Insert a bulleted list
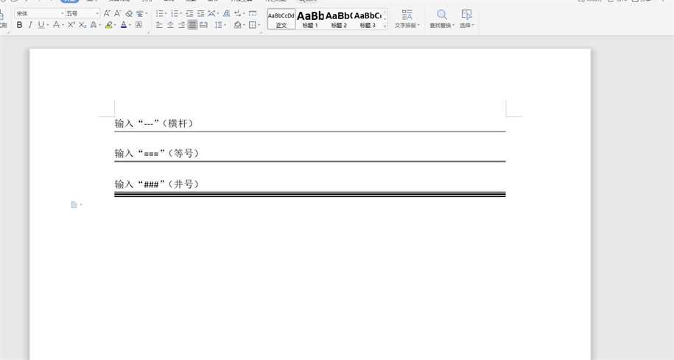 pos(160,13)
